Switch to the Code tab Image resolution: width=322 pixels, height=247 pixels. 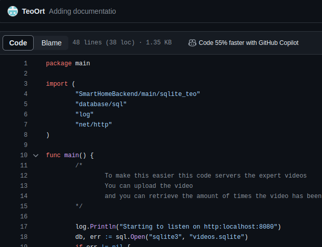click(x=18, y=43)
